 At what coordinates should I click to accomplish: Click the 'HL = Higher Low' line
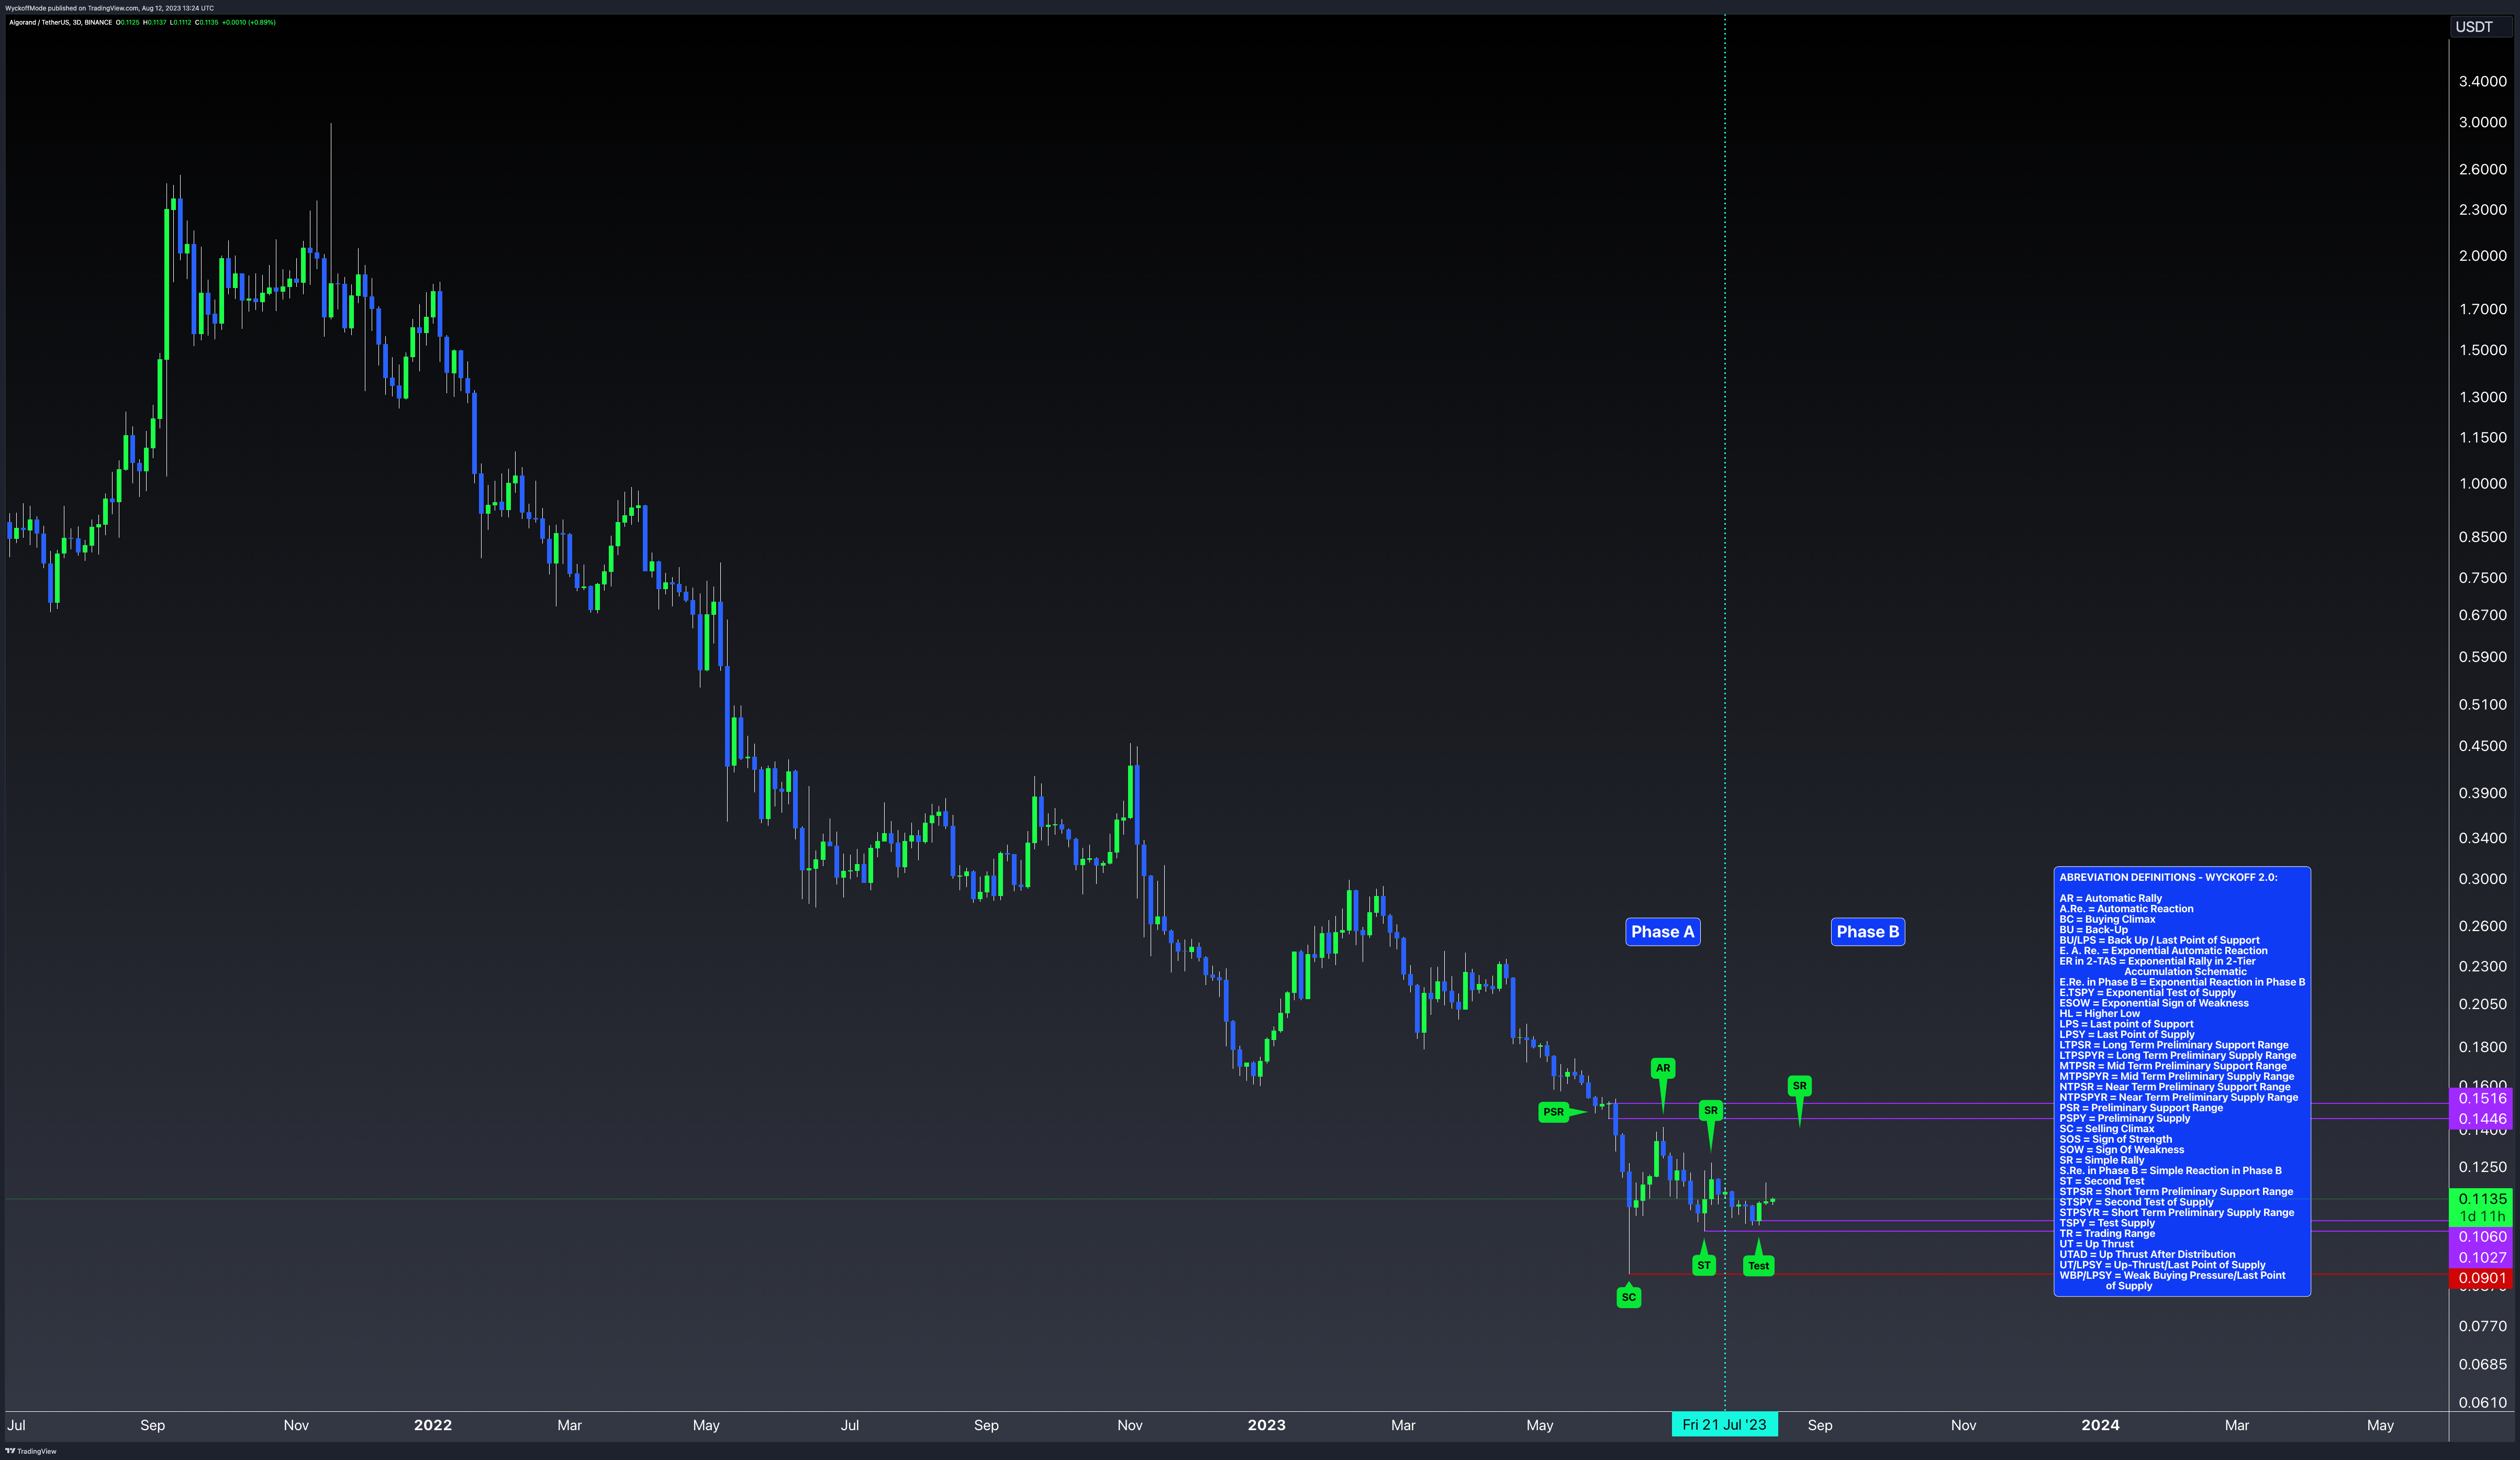(2100, 1014)
